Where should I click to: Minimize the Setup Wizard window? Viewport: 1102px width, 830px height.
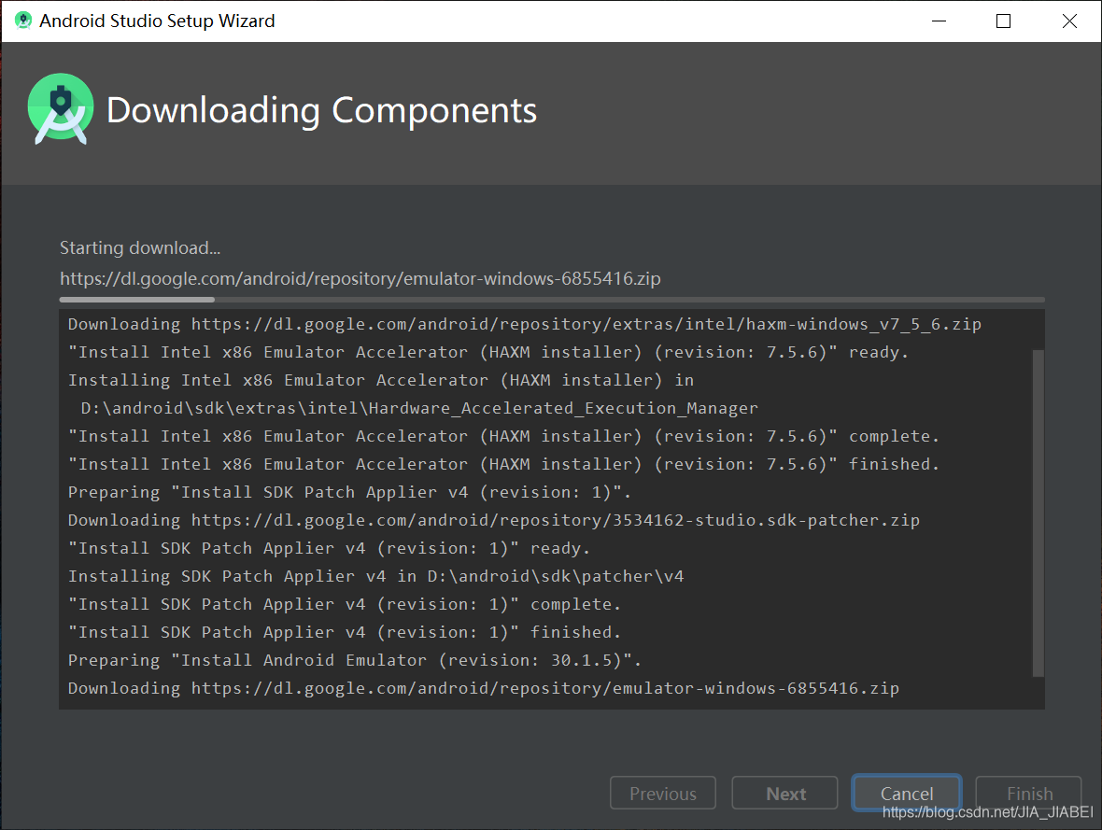[x=939, y=21]
